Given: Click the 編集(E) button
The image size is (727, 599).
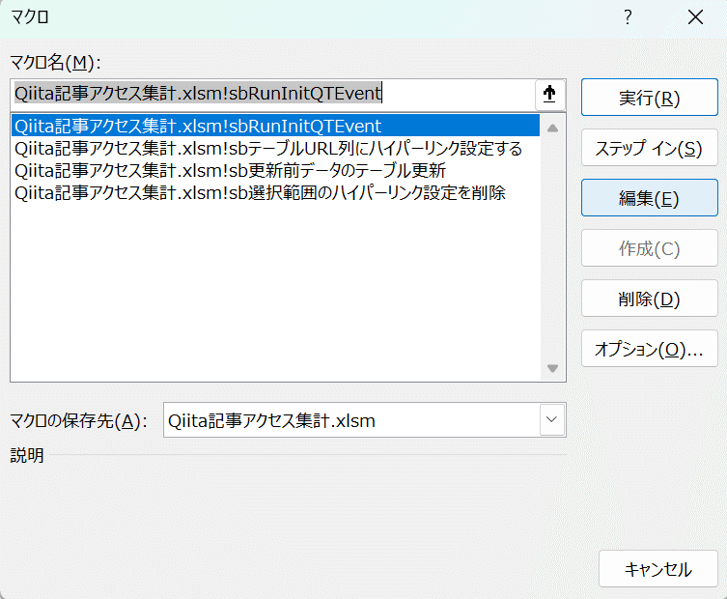Looking at the screenshot, I should coord(649,198).
